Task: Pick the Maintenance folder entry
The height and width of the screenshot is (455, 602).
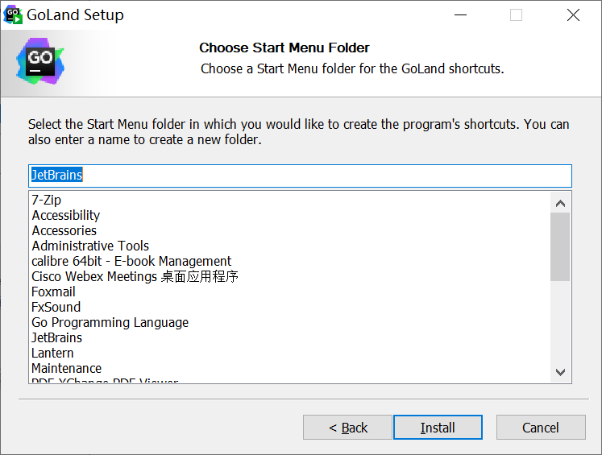Action: pos(66,368)
